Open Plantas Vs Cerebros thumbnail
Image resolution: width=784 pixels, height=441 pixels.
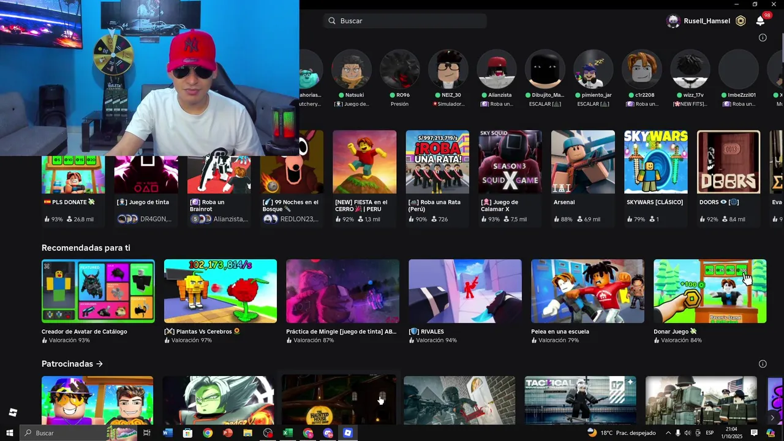(221, 291)
